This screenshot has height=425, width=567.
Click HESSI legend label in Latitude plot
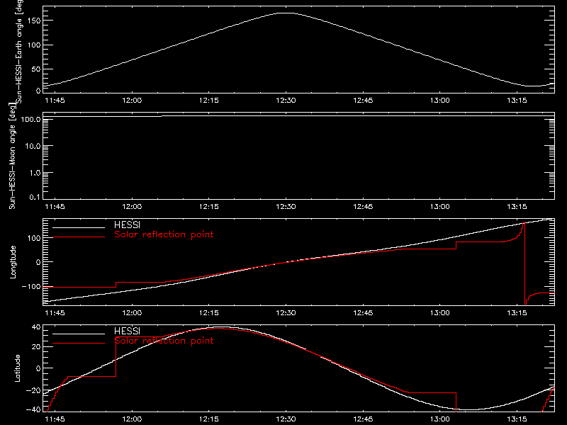[127, 331]
